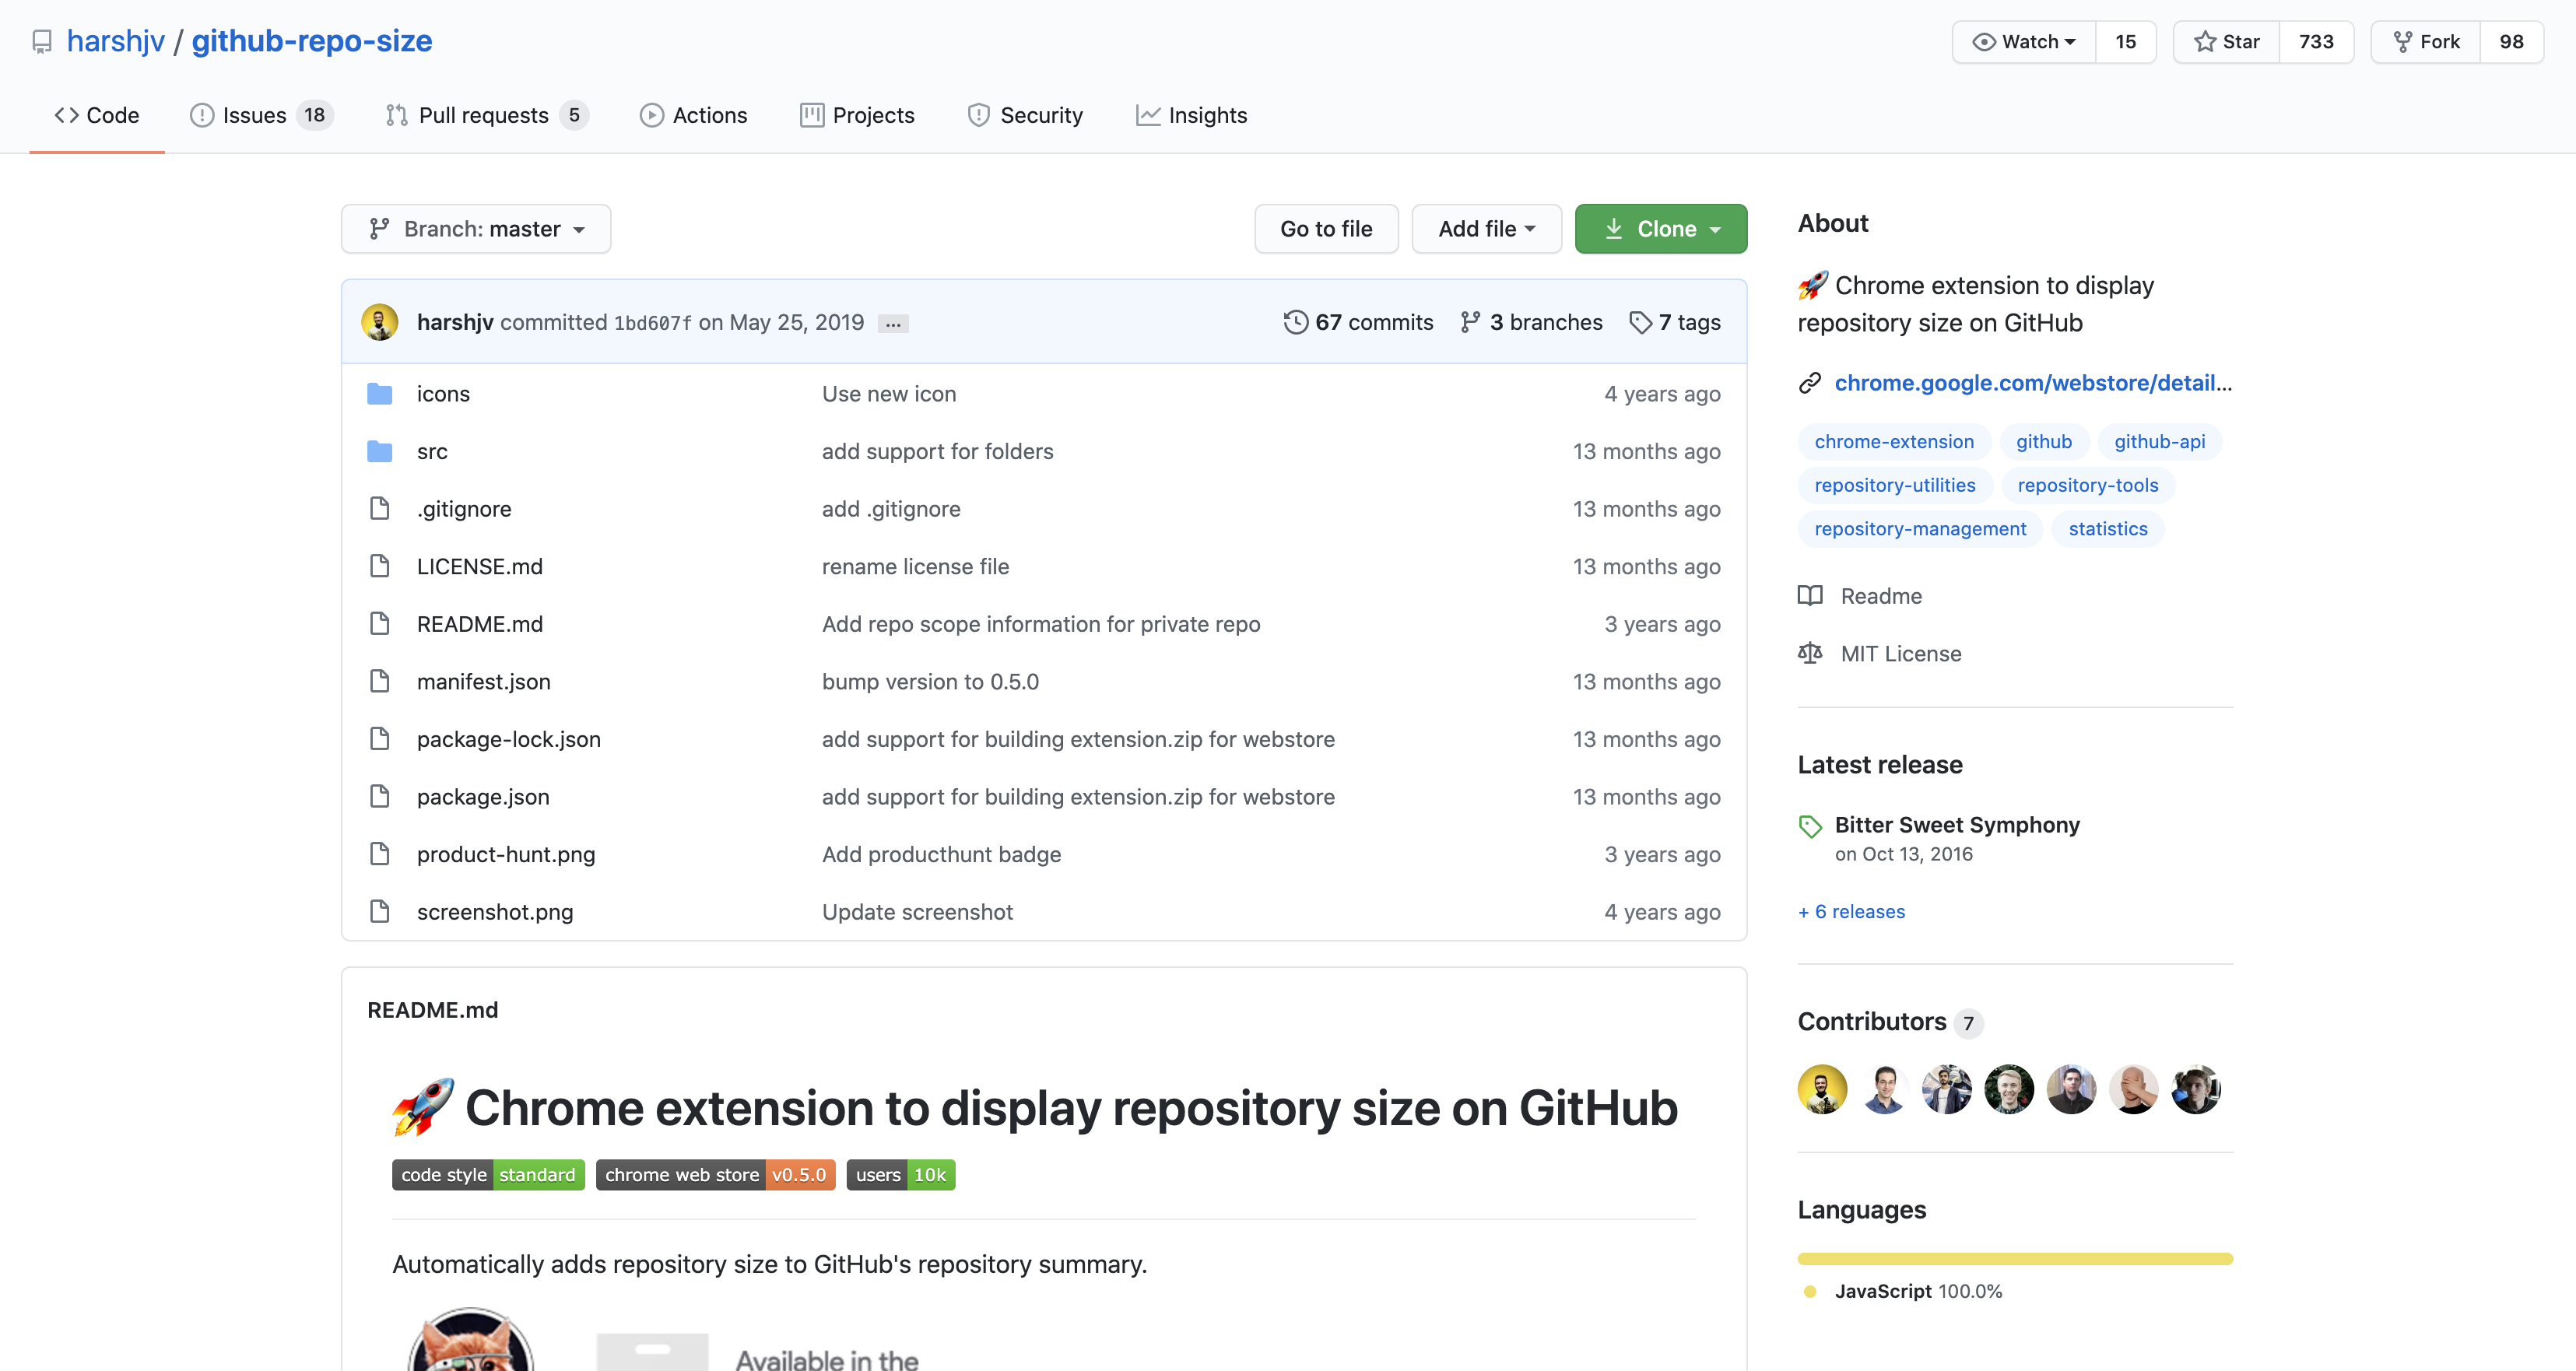This screenshot has width=2576, height=1371.
Task: Open the Bitter Sweet Symphony release
Action: (x=1957, y=825)
